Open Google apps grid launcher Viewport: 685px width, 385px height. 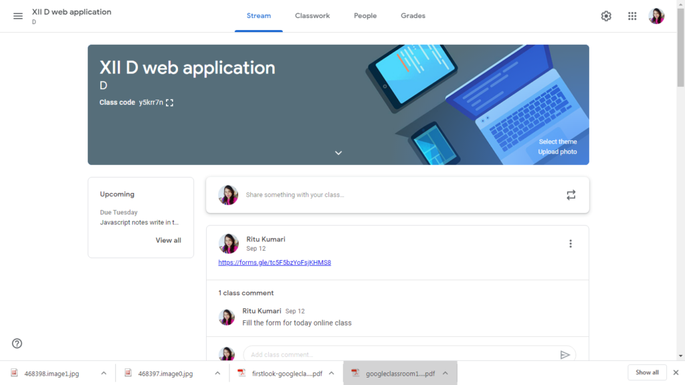coord(632,16)
